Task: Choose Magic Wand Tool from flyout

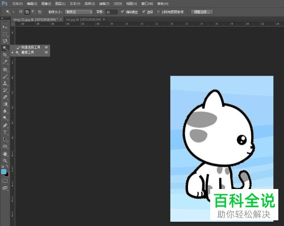Action: coord(30,52)
